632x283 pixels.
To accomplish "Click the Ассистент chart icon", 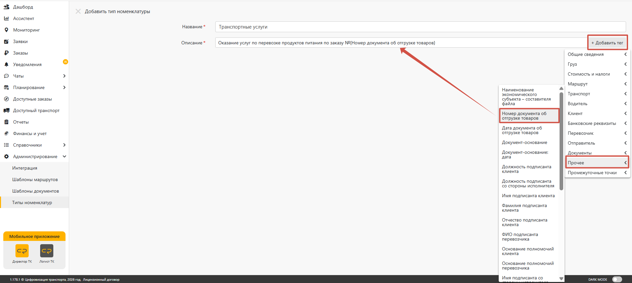I will coord(6,18).
